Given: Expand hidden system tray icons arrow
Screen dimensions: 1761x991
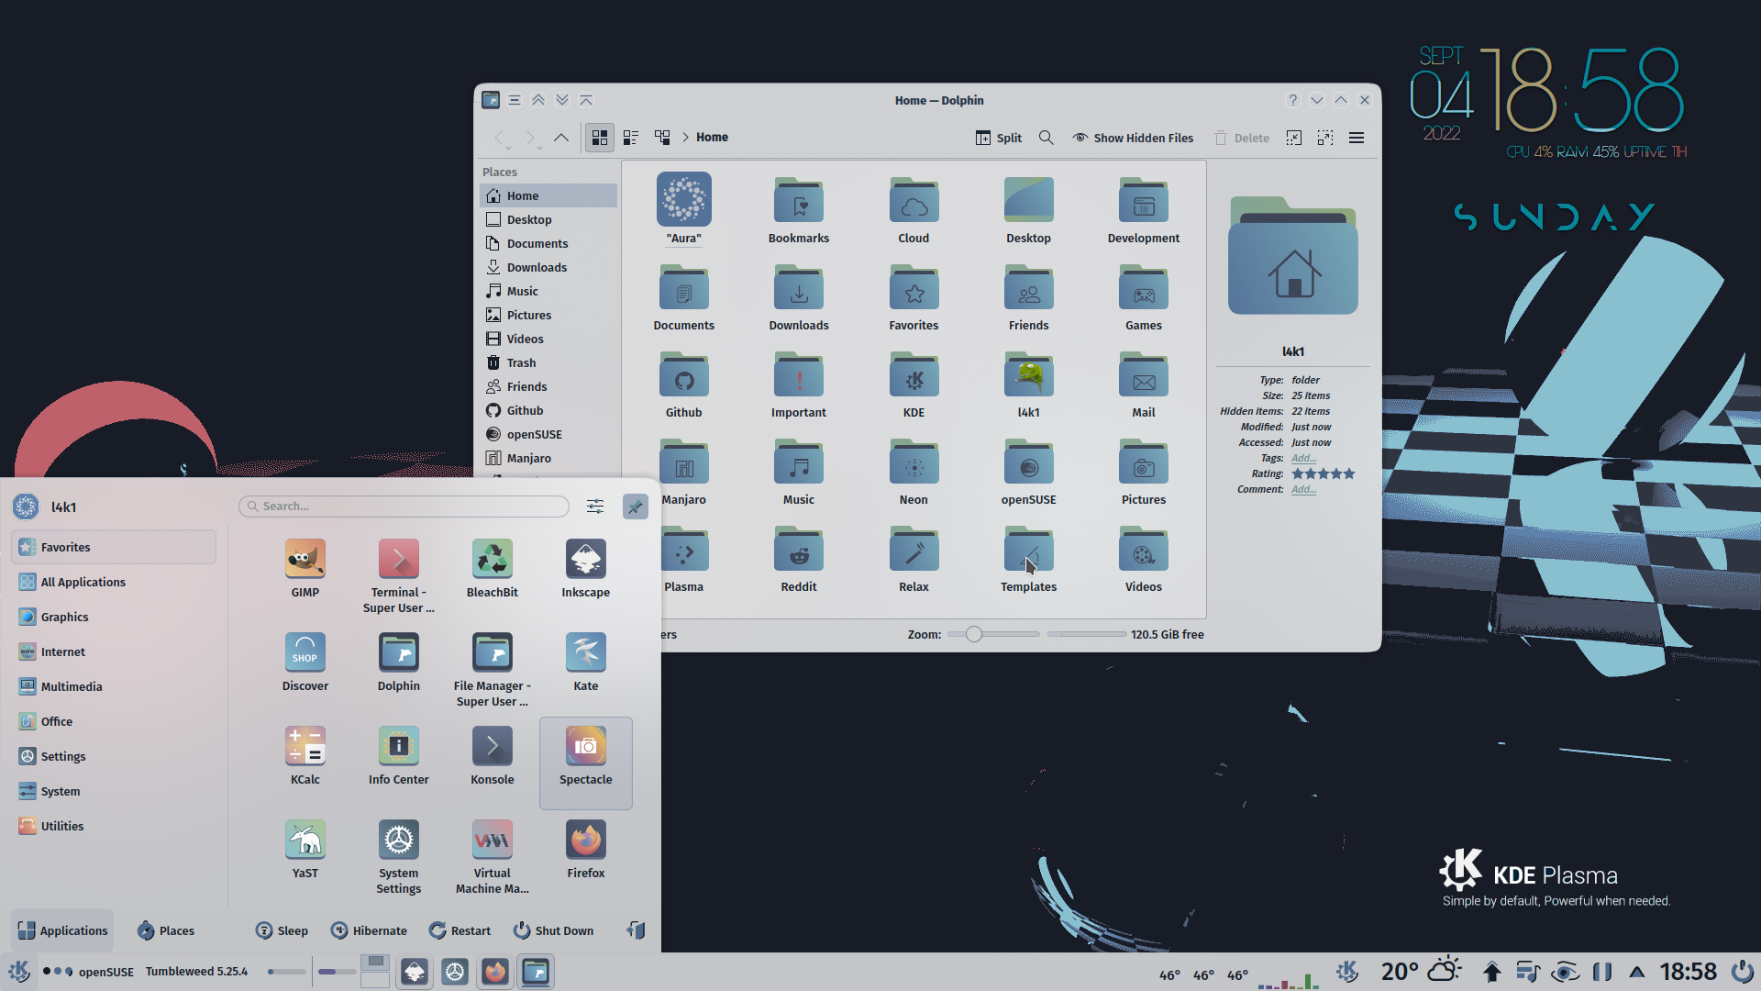Looking at the screenshot, I should 1637,972.
